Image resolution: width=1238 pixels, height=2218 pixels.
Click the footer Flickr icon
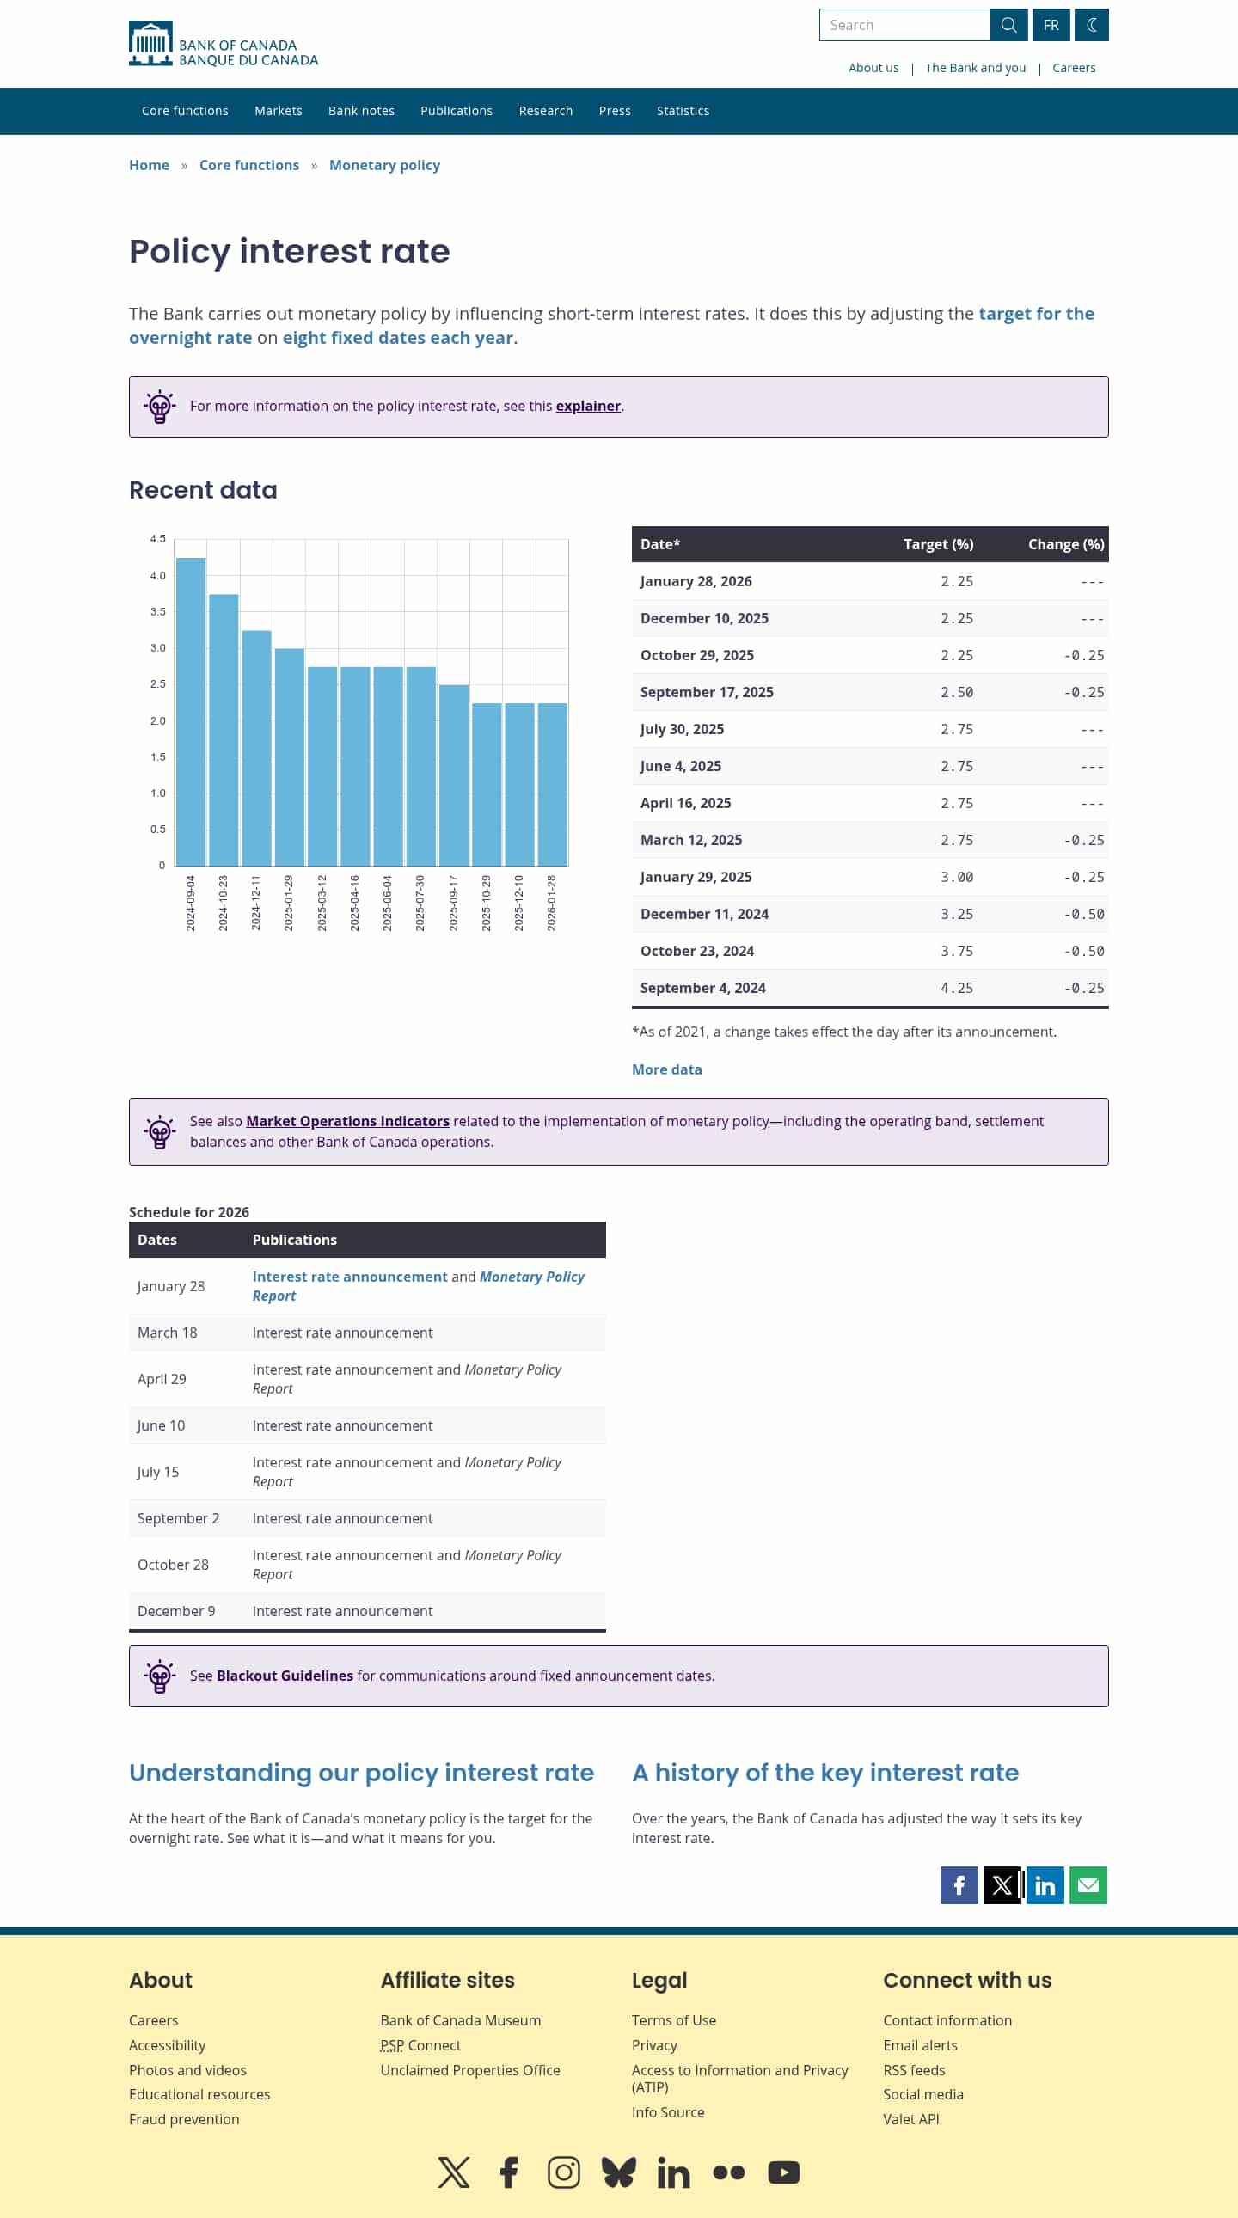click(729, 2172)
